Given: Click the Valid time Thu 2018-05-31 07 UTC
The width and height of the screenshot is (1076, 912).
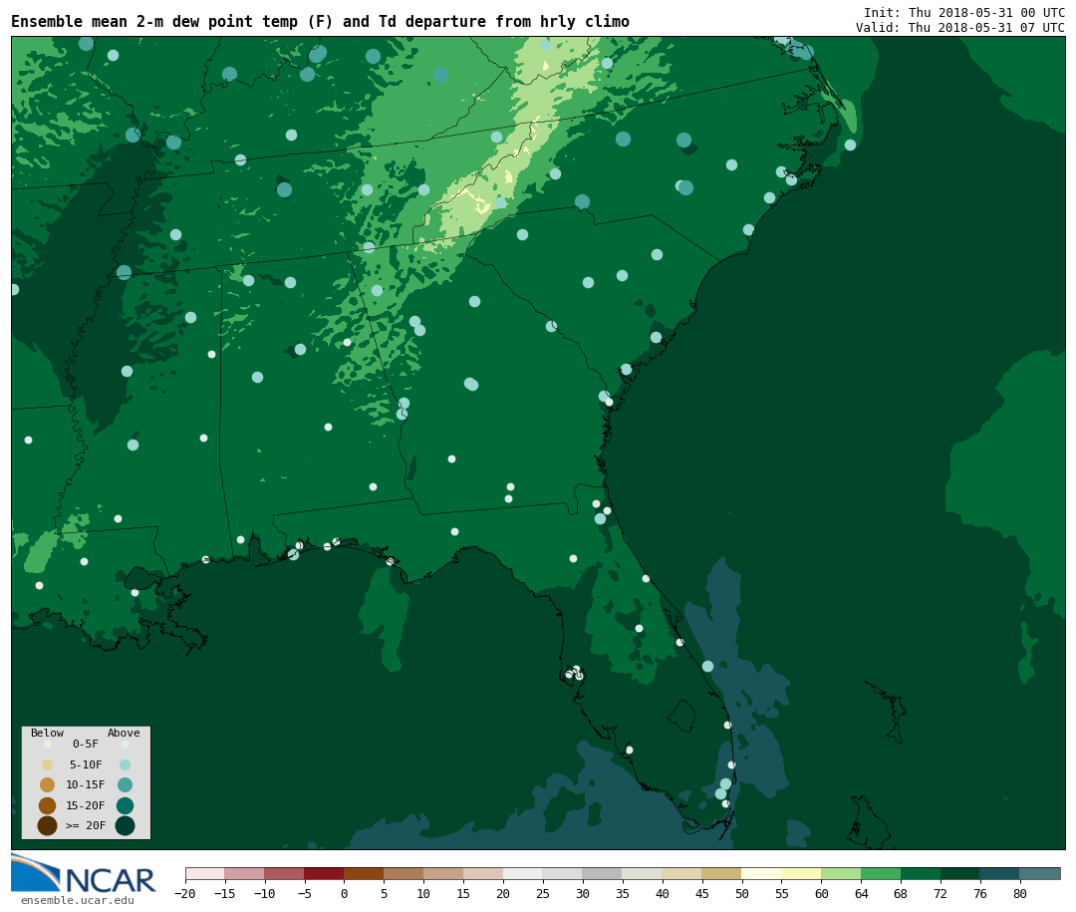Looking at the screenshot, I should [960, 28].
